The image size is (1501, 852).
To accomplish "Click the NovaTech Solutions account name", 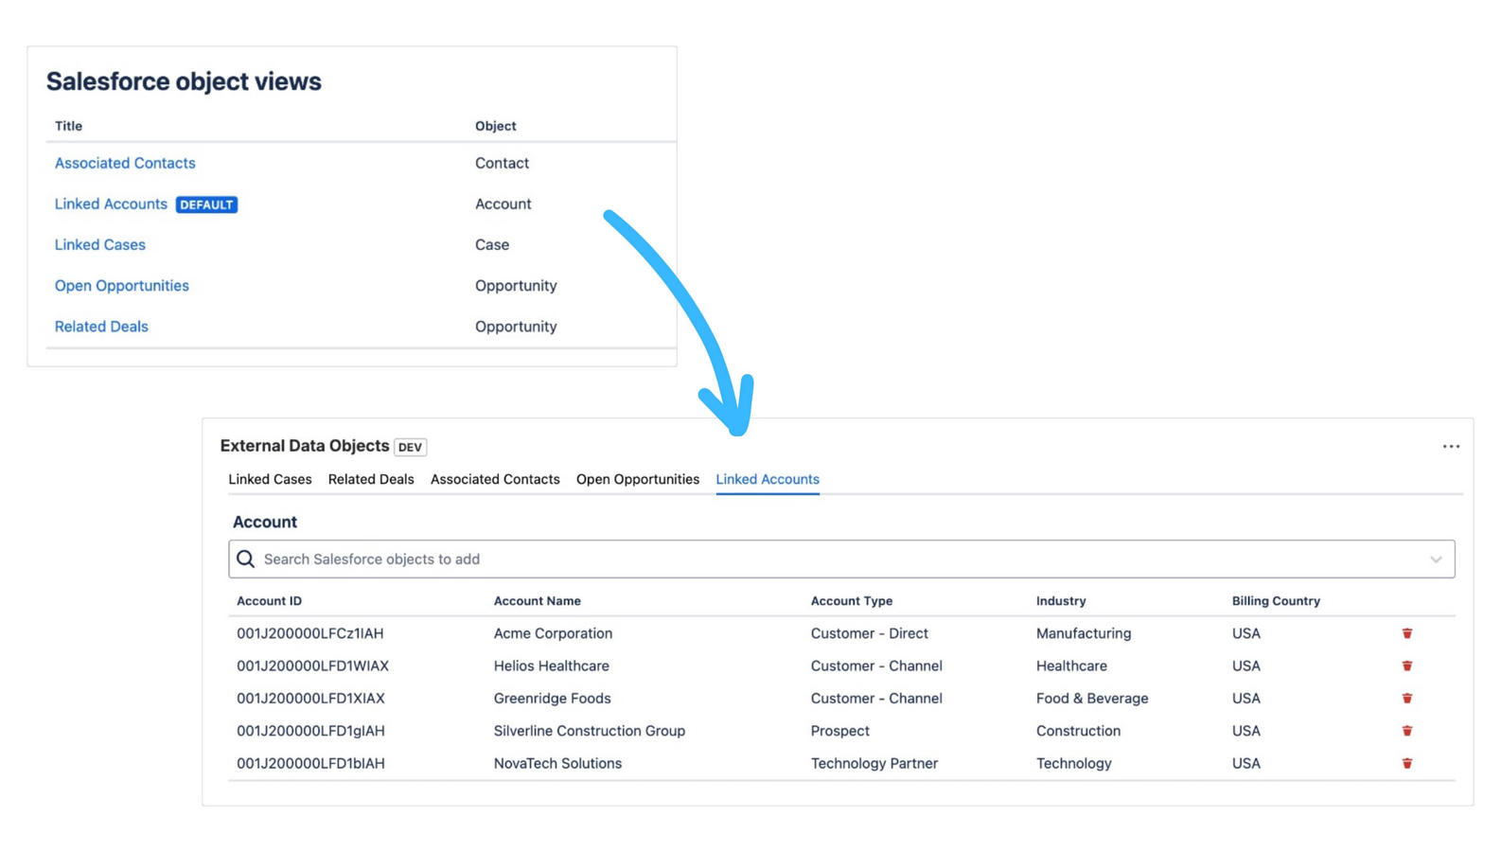I will pos(557,763).
